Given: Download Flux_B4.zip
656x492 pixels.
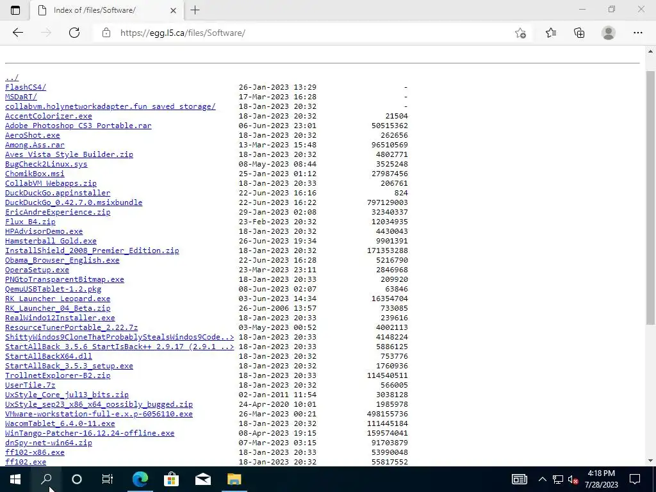Looking at the screenshot, I should click(30, 222).
